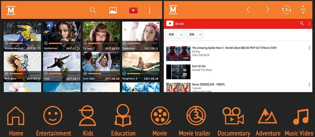The image size is (315, 137).
Task: Click the M logo in left panel
Action: (11, 10)
